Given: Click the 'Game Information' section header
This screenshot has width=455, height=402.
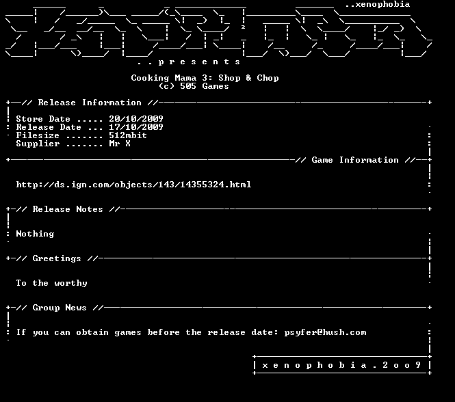Looking at the screenshot, I should [355, 160].
